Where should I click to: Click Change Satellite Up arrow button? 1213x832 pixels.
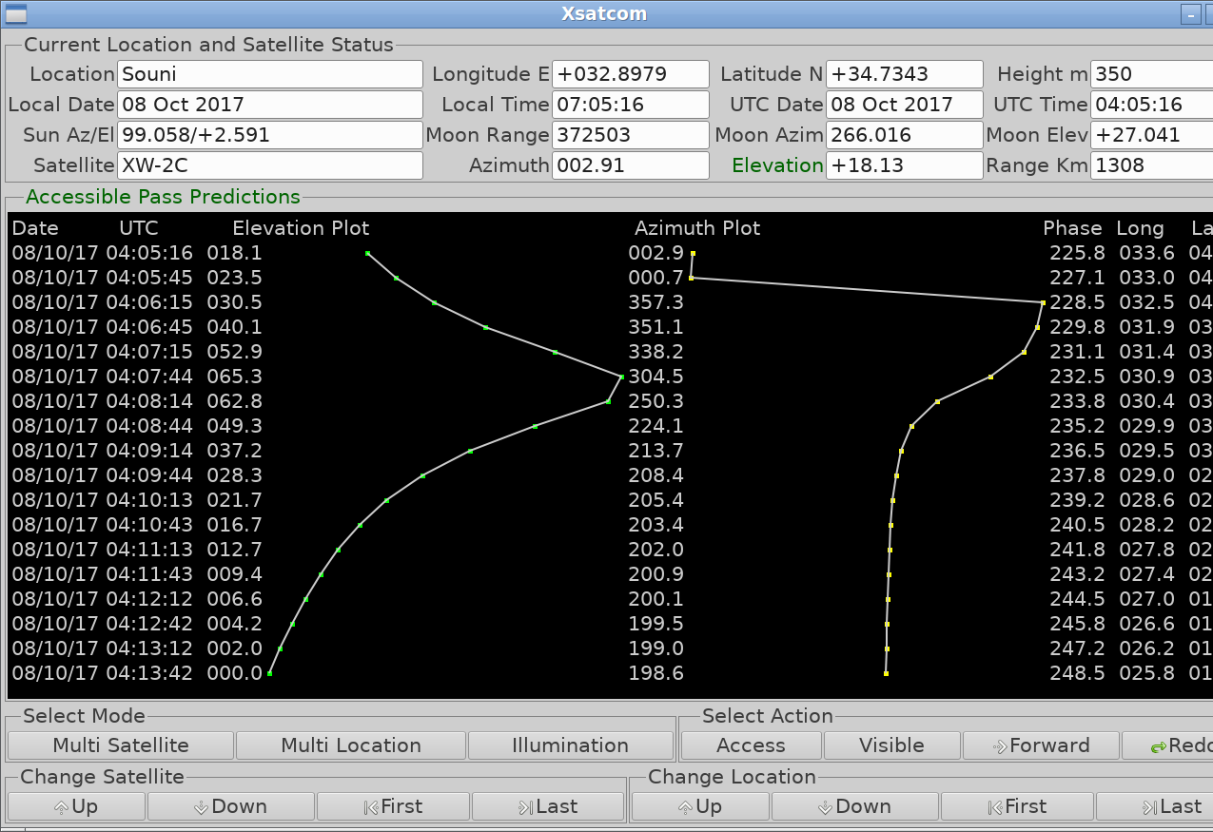(x=76, y=806)
